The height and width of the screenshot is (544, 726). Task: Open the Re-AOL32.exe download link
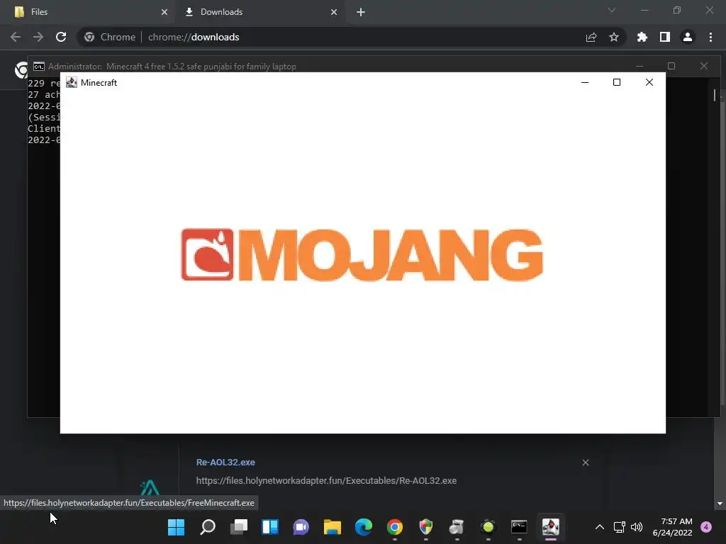[x=225, y=462]
